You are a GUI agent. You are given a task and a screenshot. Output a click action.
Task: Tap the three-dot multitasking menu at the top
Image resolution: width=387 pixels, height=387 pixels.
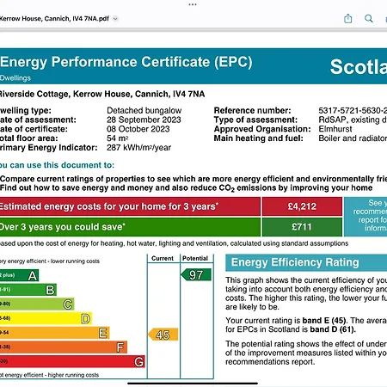[x=193, y=4]
